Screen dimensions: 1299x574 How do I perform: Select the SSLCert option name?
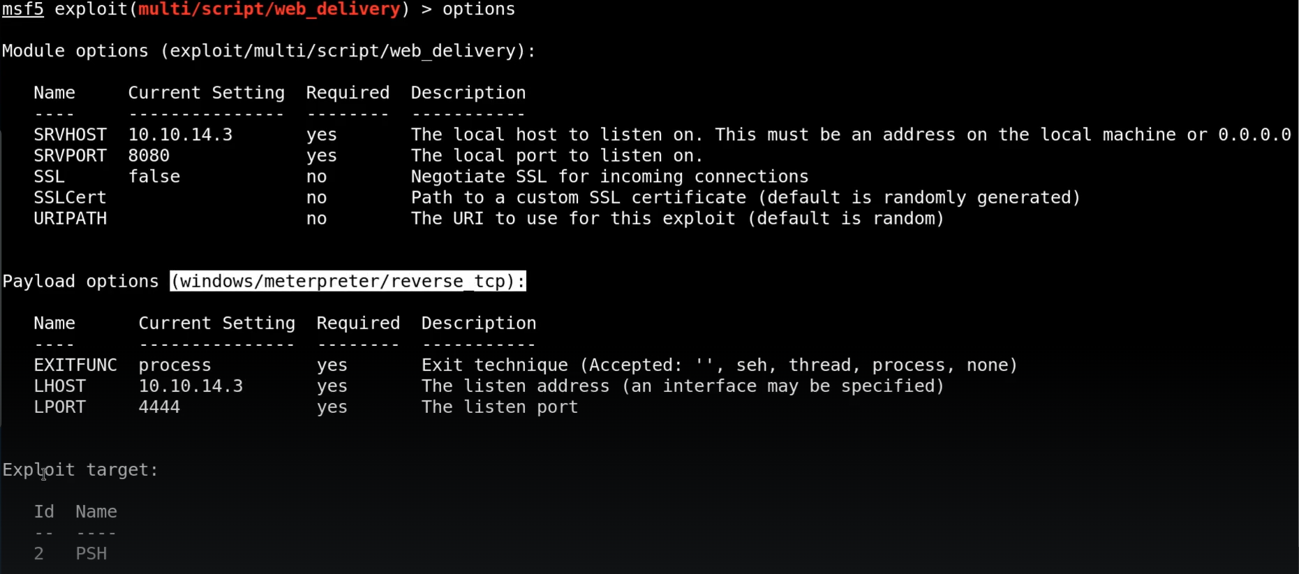[70, 197]
